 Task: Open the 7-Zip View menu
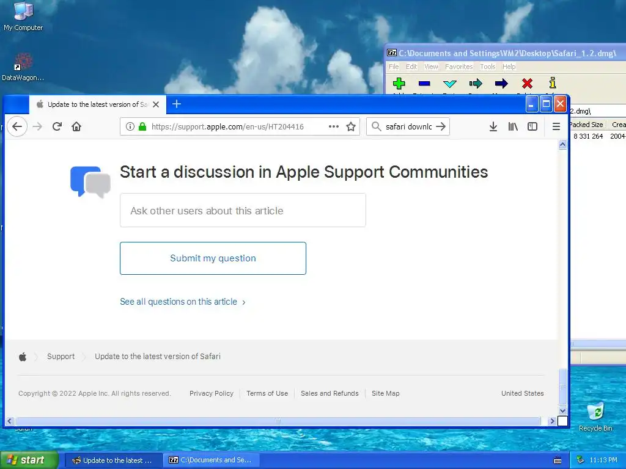click(431, 67)
